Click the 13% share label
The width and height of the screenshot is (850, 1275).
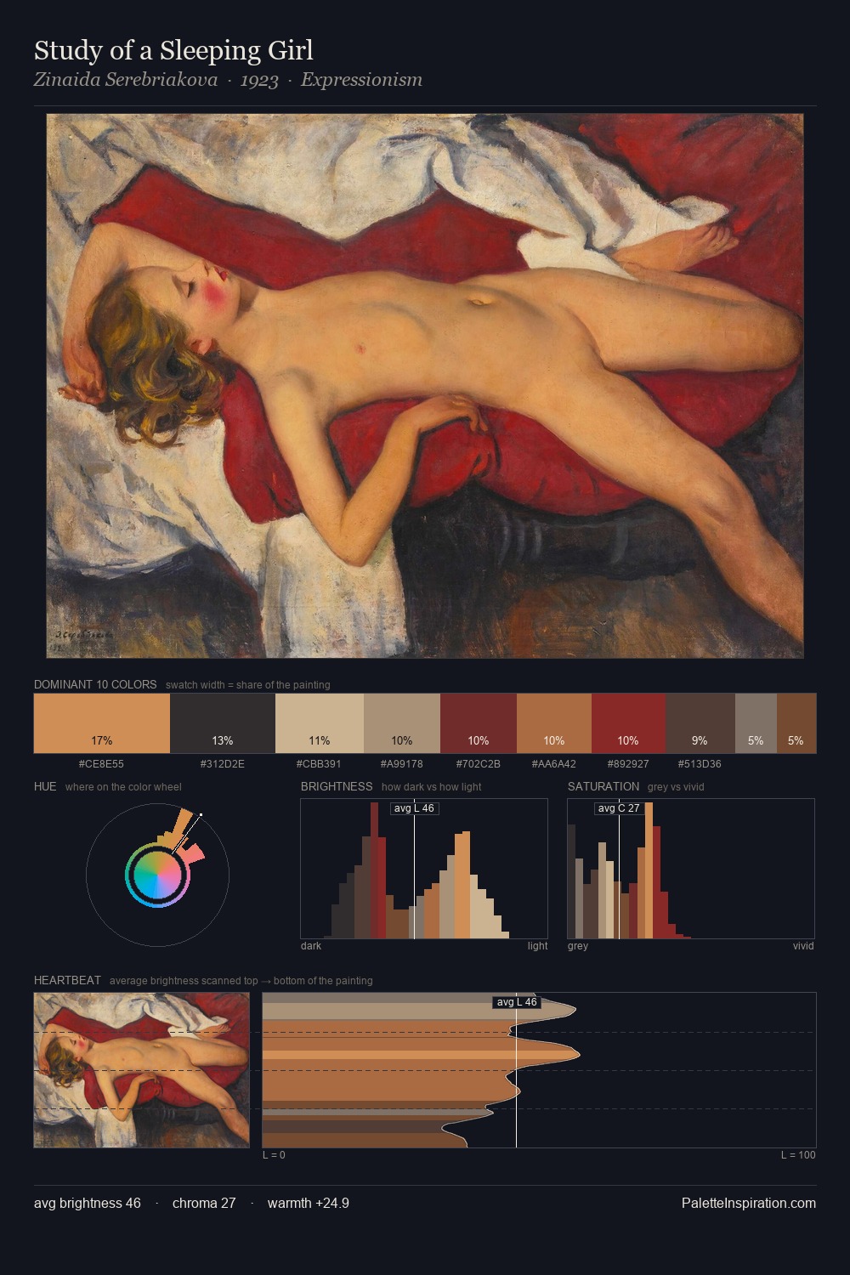[x=223, y=740]
